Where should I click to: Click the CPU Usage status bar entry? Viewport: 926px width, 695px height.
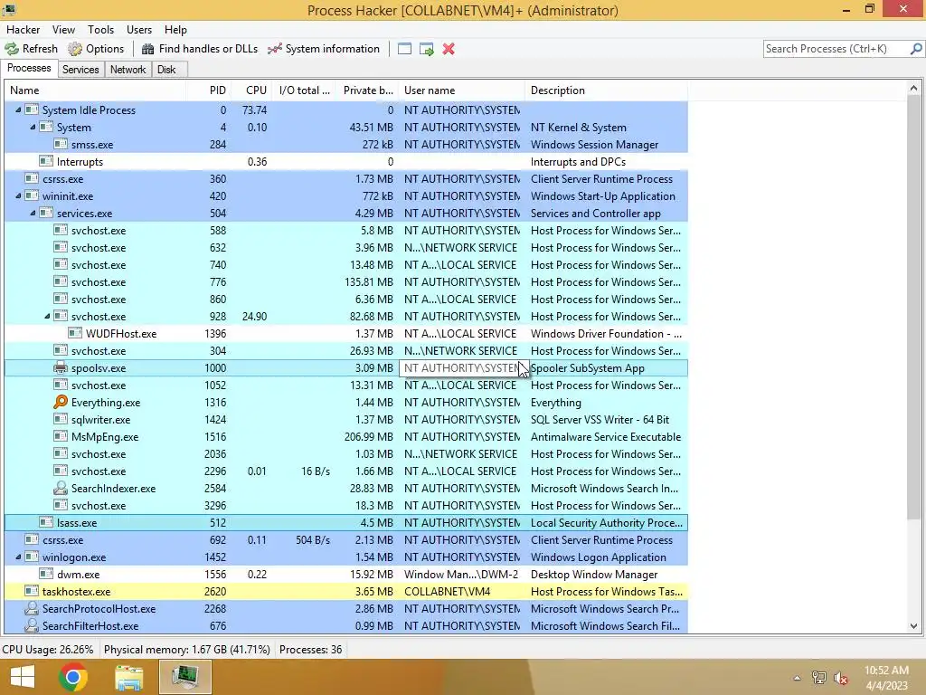pos(48,650)
